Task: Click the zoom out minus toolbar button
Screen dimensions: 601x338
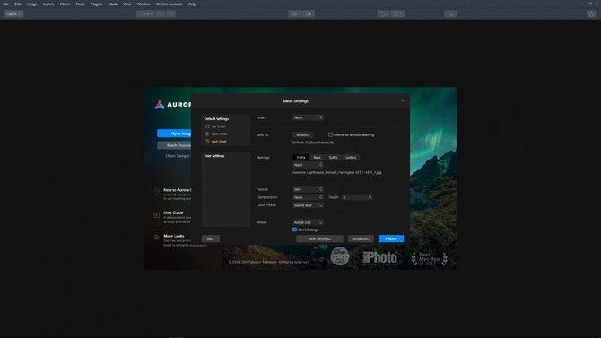Action: pyautogui.click(x=161, y=13)
